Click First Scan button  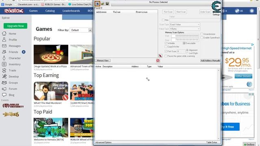click(x=168, y=12)
